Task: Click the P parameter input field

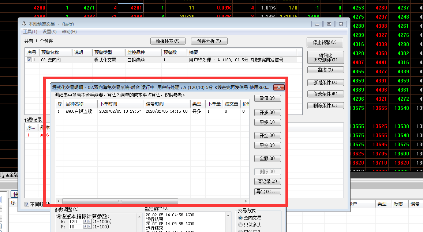Action: (75, 227)
